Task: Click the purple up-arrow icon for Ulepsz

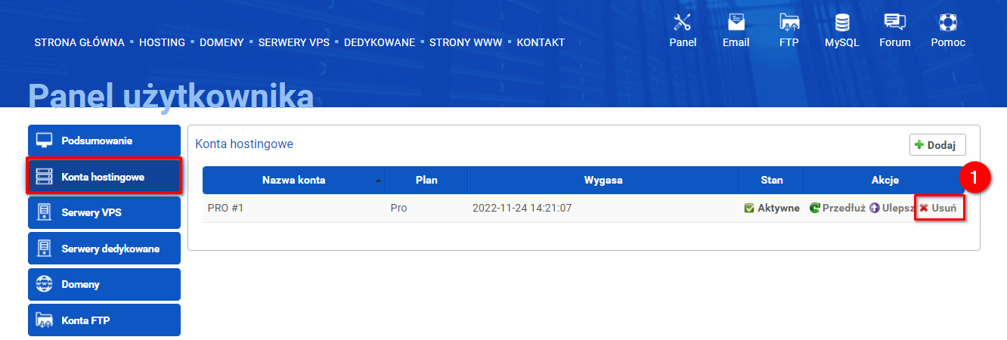Action: tap(874, 208)
